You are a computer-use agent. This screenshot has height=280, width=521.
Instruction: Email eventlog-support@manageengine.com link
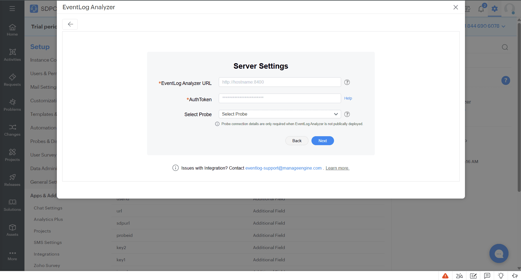pos(283,168)
